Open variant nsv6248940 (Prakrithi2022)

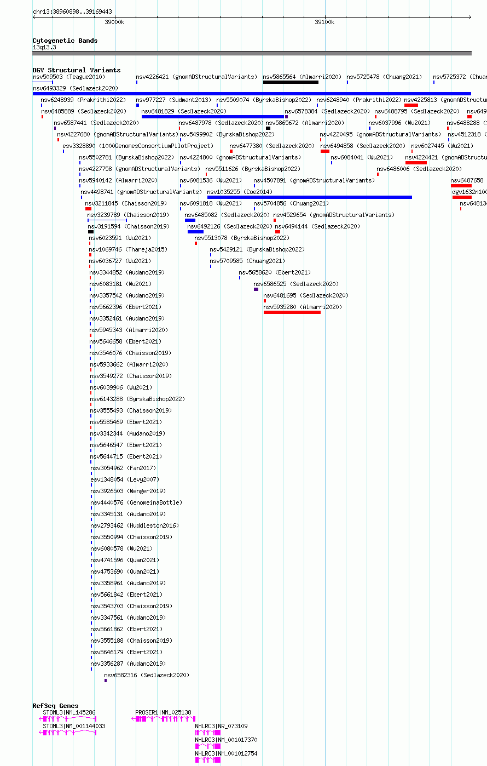pyautogui.click(x=359, y=100)
